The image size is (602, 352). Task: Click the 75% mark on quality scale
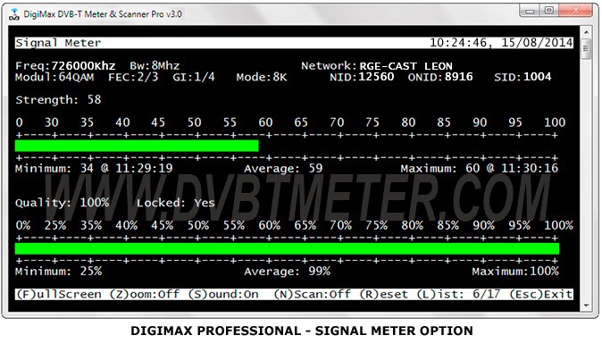pyautogui.click(x=376, y=225)
